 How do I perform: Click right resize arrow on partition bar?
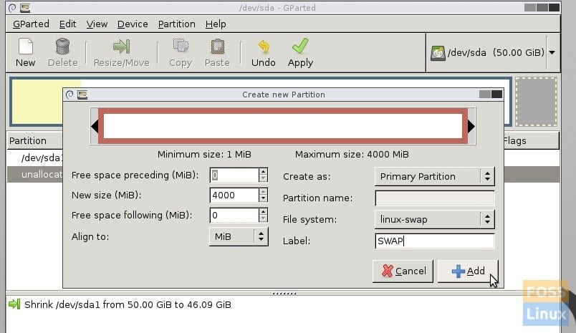(x=471, y=127)
